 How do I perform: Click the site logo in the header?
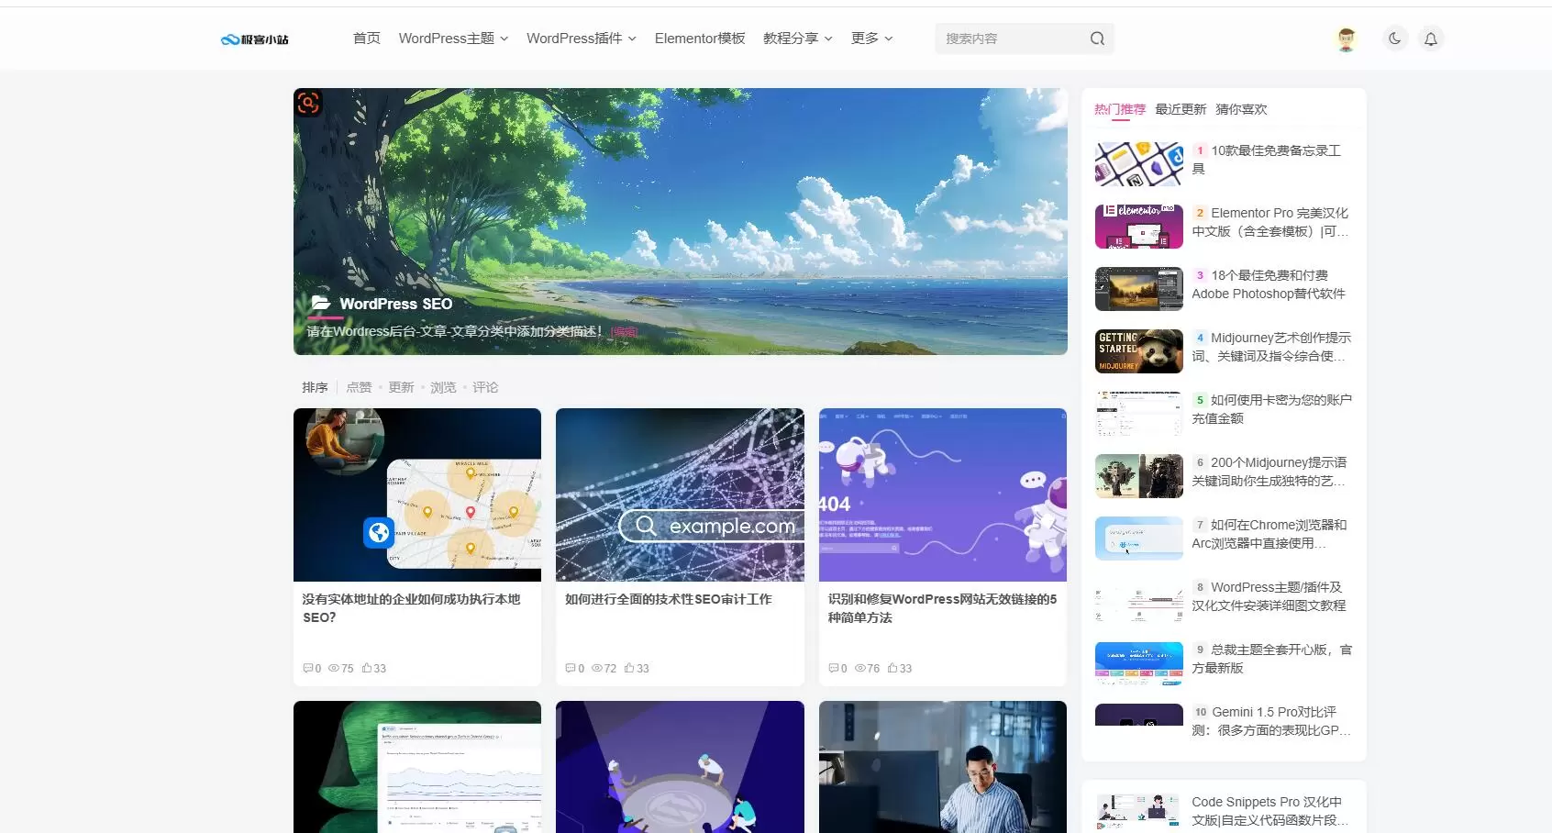(255, 39)
